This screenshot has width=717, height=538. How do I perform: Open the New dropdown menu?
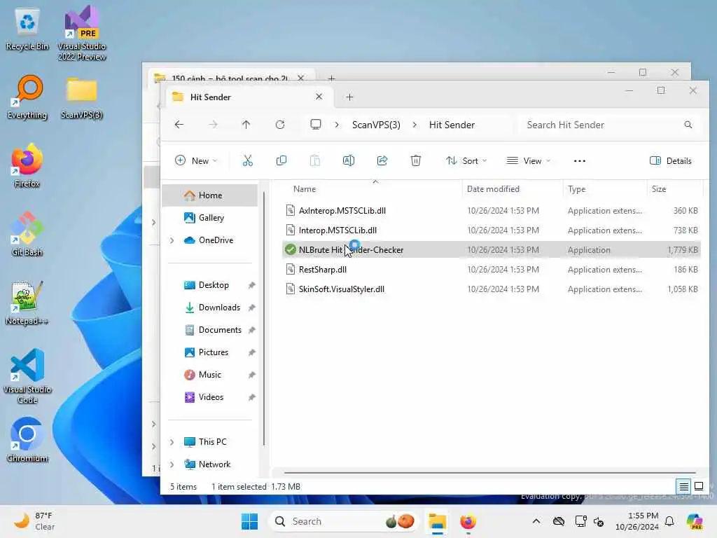(196, 160)
